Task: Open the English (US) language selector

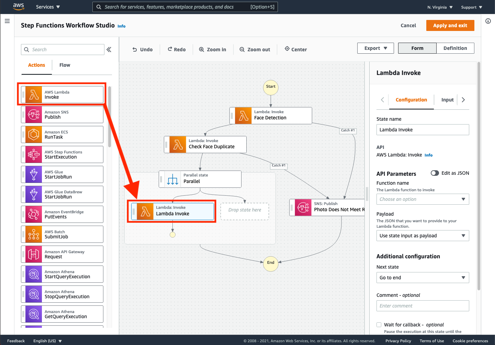Action: coord(47,341)
